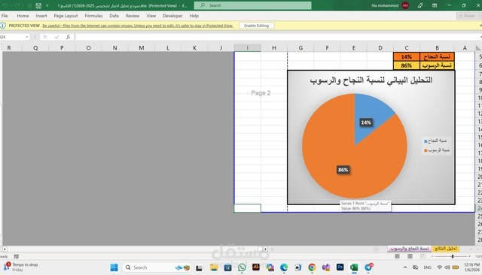Open the Developer tab

pyautogui.click(x=172, y=16)
